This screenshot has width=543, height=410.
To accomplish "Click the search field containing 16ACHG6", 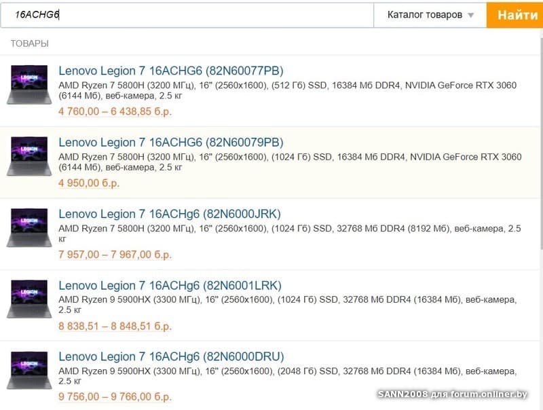I will (x=187, y=15).
